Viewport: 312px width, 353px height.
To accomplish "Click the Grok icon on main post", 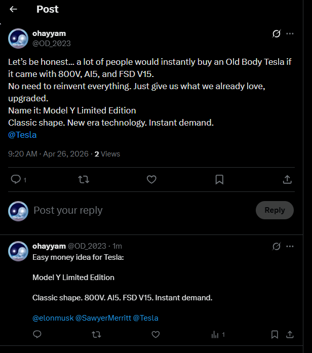I will point(277,34).
